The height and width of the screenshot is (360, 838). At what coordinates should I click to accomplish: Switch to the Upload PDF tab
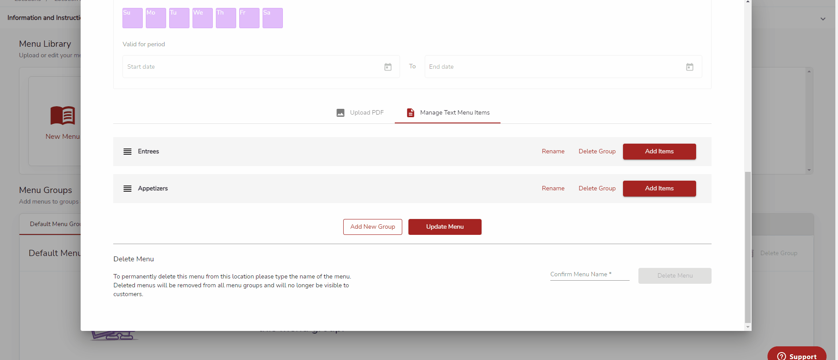[x=360, y=113]
